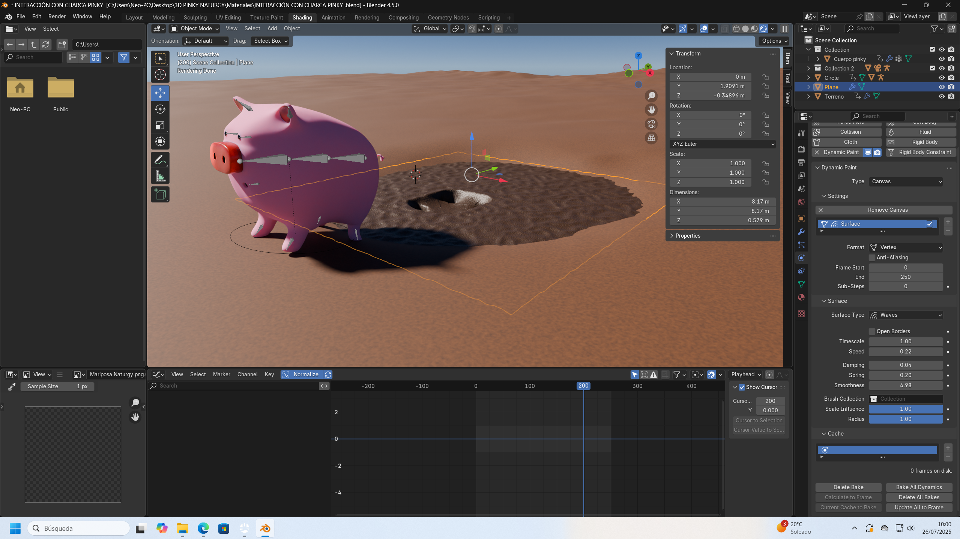Select the Add Cube tool
Viewport: 960px width, 539px height.
point(160,195)
